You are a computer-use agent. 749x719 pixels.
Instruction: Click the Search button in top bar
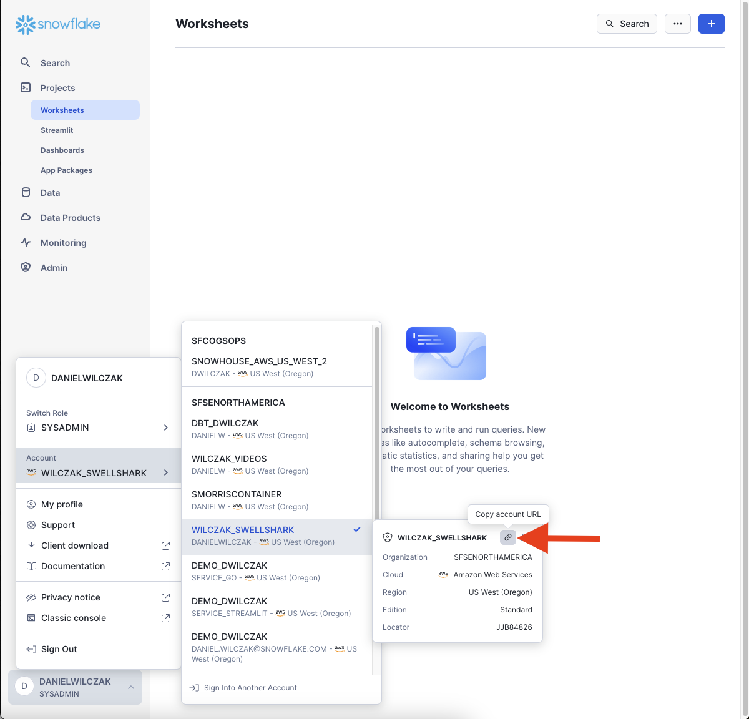point(627,24)
